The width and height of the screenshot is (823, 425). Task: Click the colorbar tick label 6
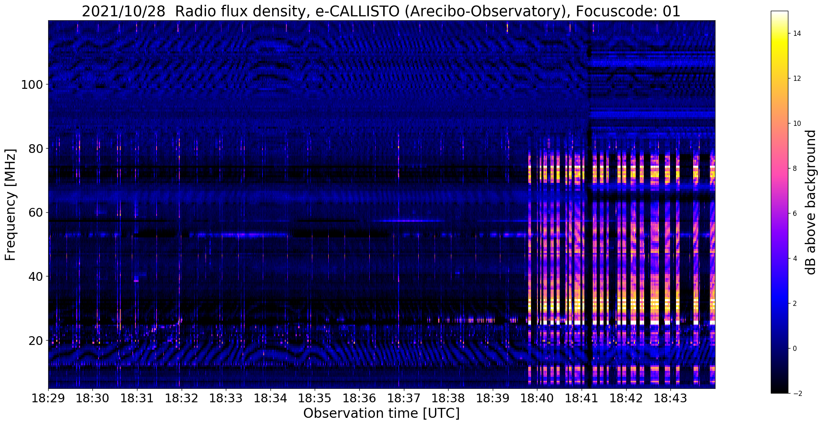(x=795, y=213)
